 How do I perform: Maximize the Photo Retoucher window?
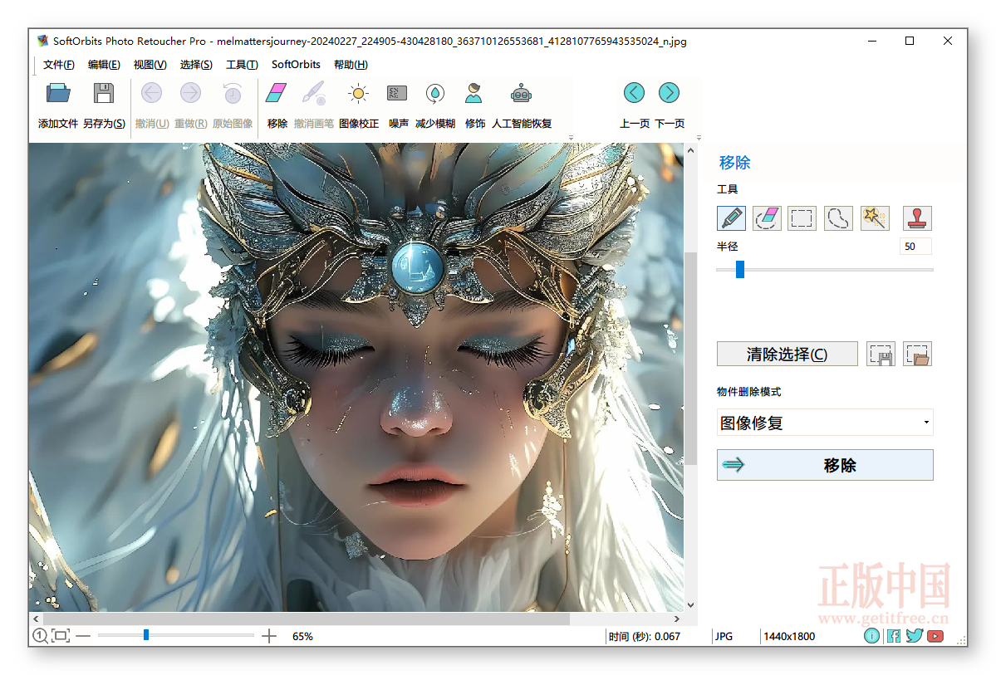coord(910,41)
